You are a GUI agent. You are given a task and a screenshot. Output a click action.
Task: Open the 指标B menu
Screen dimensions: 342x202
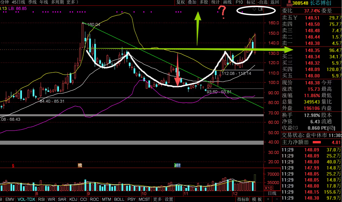[243, 199]
